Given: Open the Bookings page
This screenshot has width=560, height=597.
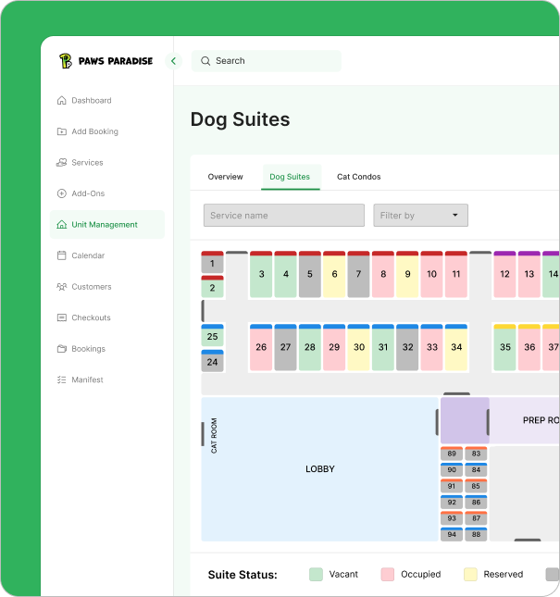Looking at the screenshot, I should click(88, 349).
